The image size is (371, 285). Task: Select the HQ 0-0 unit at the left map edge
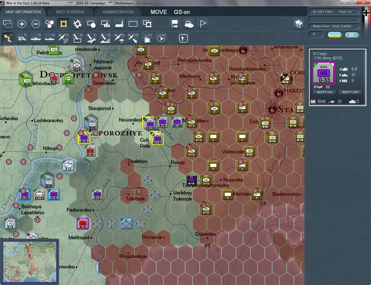point(10,224)
